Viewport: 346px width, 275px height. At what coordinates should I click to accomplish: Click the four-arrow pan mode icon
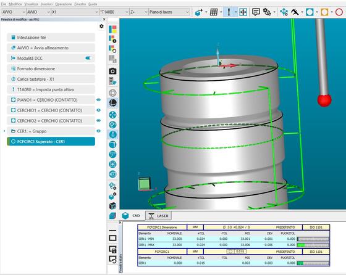point(112,115)
